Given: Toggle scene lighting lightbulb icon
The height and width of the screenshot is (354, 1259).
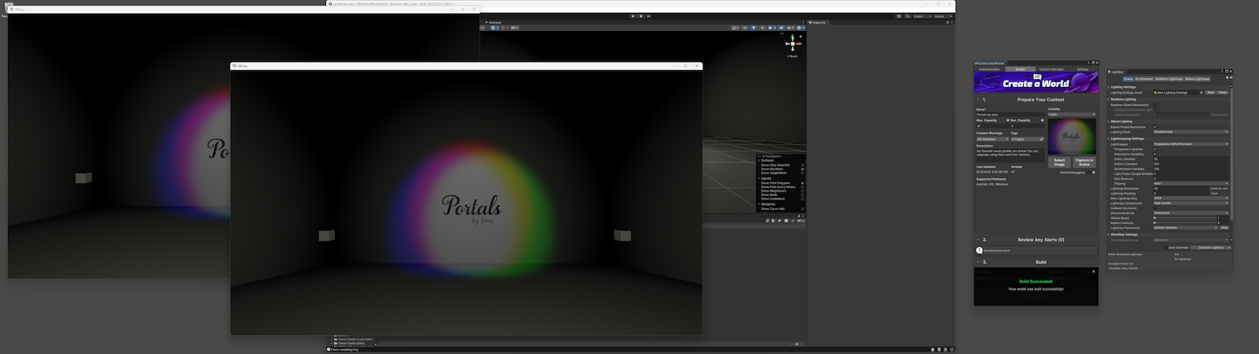Looking at the screenshot, I should pyautogui.click(x=754, y=28).
